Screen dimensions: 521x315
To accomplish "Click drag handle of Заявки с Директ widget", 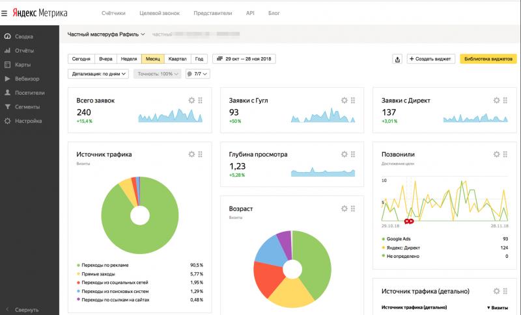I will coord(505,101).
